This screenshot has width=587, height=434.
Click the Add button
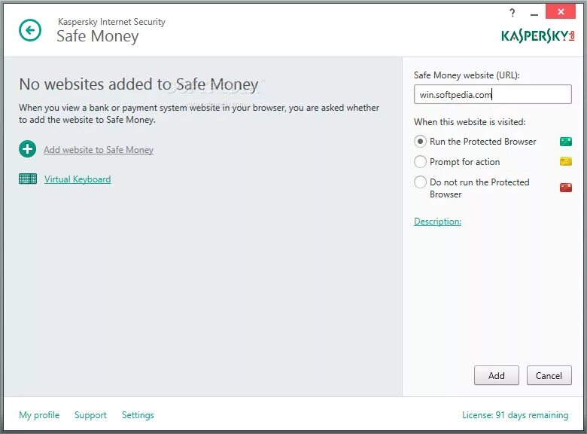[x=497, y=375]
